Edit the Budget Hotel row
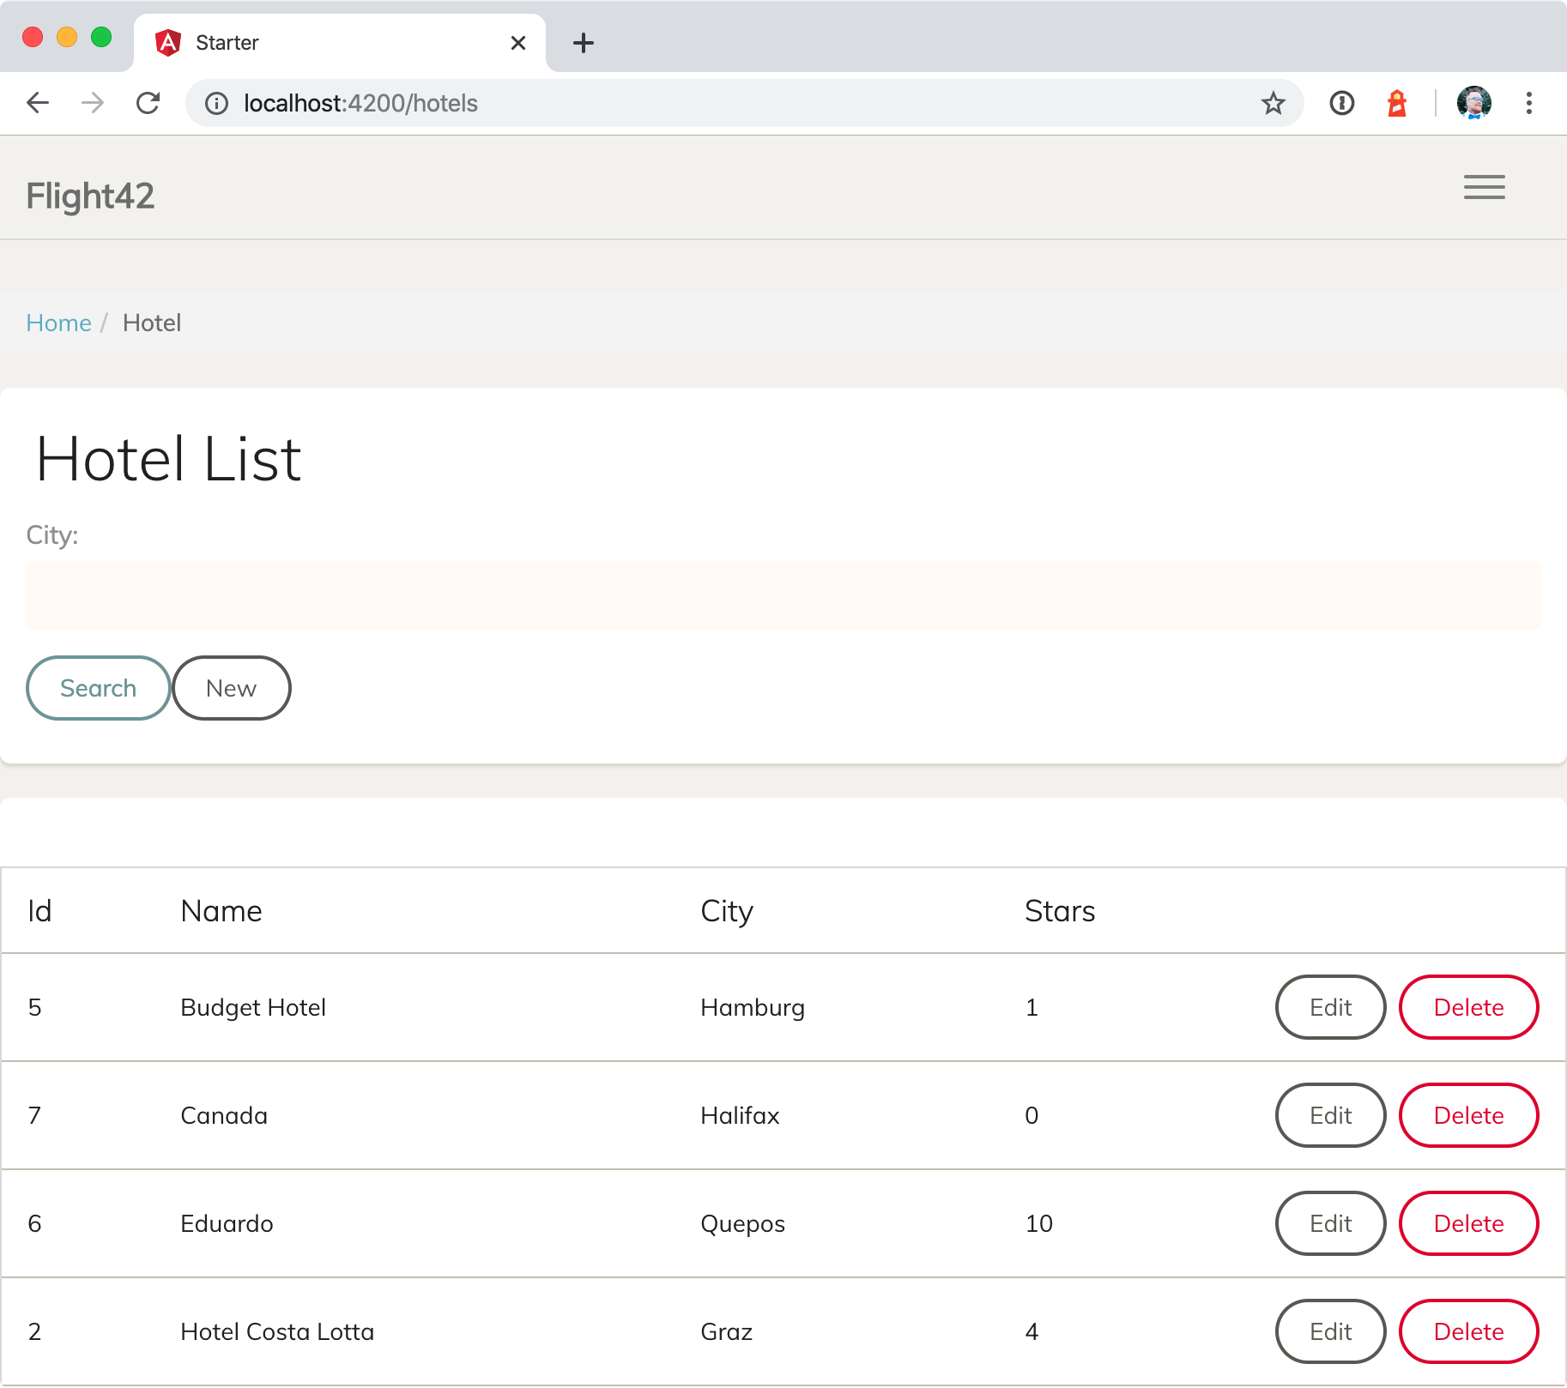Screen dimensions: 1567x1388 click(1330, 1007)
